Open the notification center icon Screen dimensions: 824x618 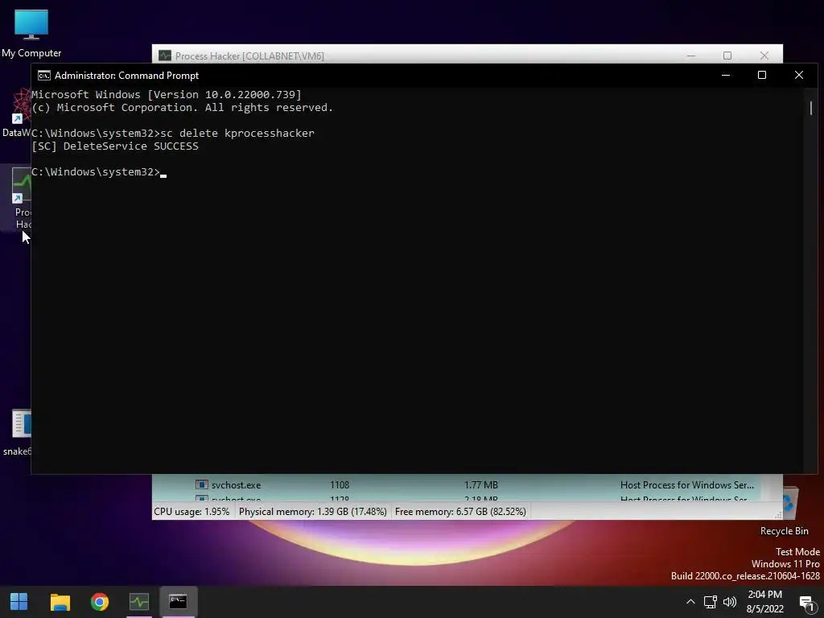click(806, 603)
